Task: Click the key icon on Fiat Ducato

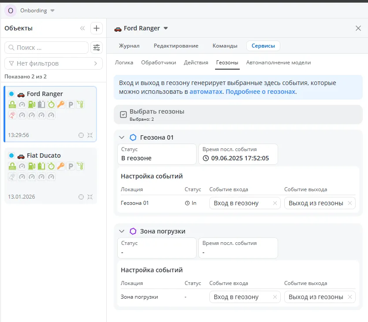Action: click(x=60, y=167)
